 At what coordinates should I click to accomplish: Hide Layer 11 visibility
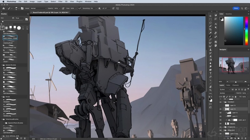point(221,116)
